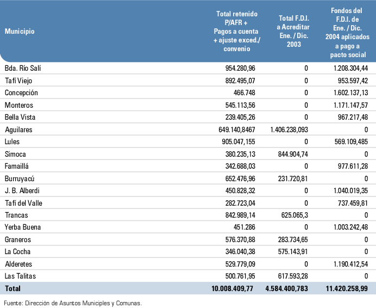Click the Bda. Río Salí row name
376x308 pixels.
pyautogui.click(x=23, y=69)
